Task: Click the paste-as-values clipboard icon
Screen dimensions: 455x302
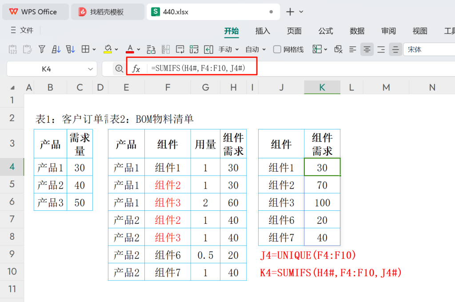Action: (12, 49)
